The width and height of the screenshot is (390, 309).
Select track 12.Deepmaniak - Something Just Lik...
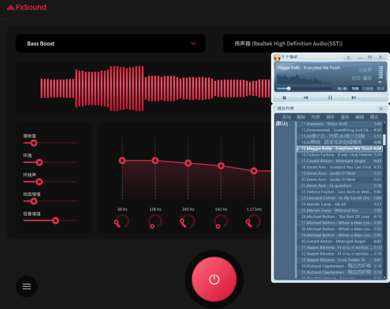340,130
